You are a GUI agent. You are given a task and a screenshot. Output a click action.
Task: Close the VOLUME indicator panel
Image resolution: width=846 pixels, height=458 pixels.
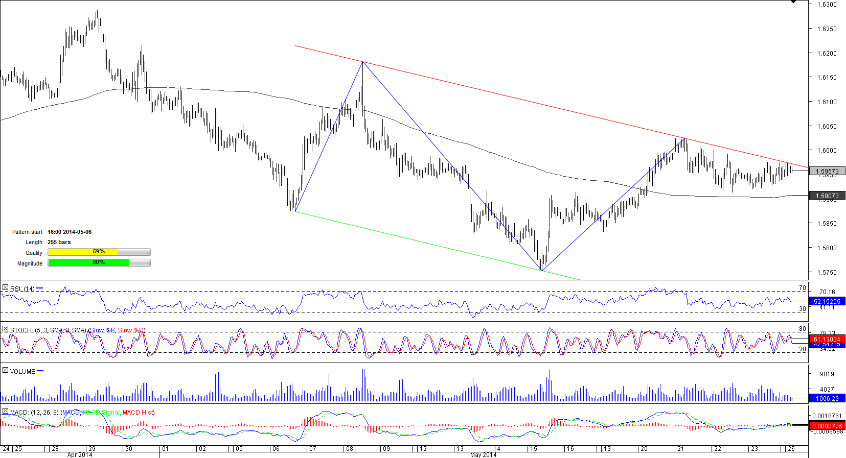tap(5, 370)
